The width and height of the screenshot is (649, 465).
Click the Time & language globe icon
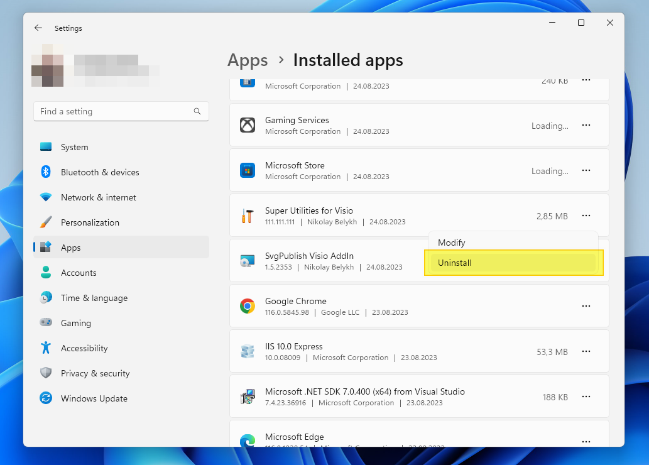(46, 298)
